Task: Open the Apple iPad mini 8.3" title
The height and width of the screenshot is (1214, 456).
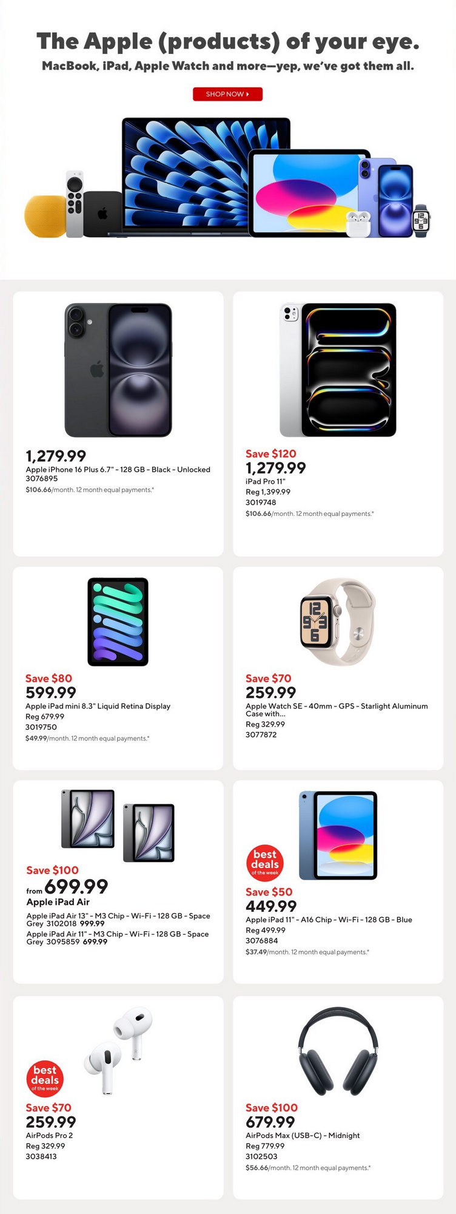Action: (98, 706)
